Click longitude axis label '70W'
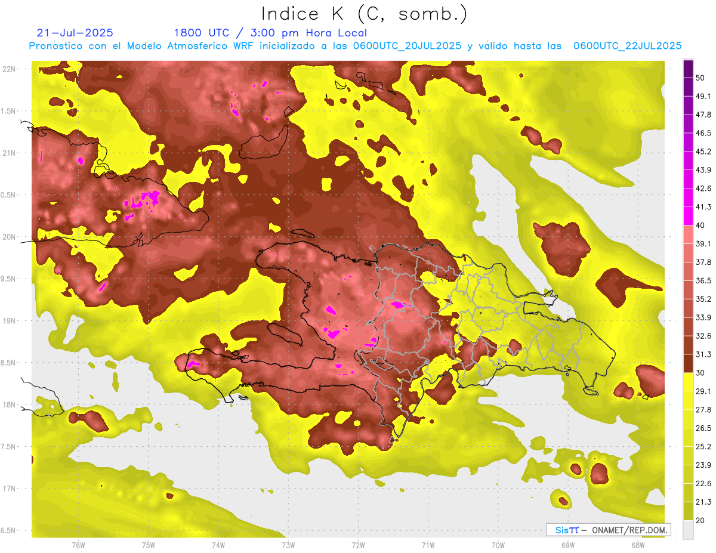This screenshot has width=716, height=553. [x=498, y=545]
